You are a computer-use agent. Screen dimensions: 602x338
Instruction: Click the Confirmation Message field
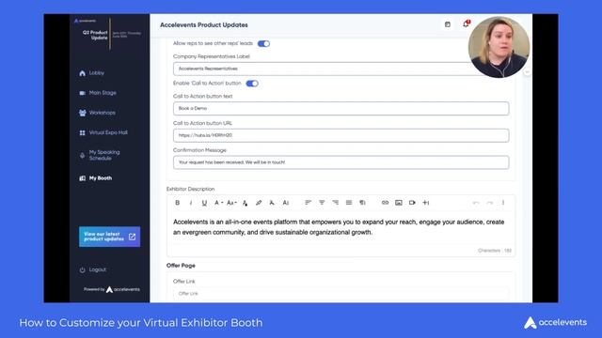[341, 162]
